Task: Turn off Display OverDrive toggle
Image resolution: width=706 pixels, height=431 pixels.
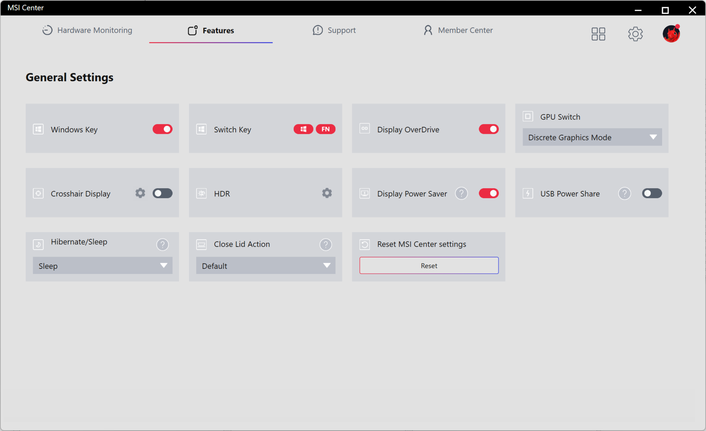Action: tap(488, 129)
